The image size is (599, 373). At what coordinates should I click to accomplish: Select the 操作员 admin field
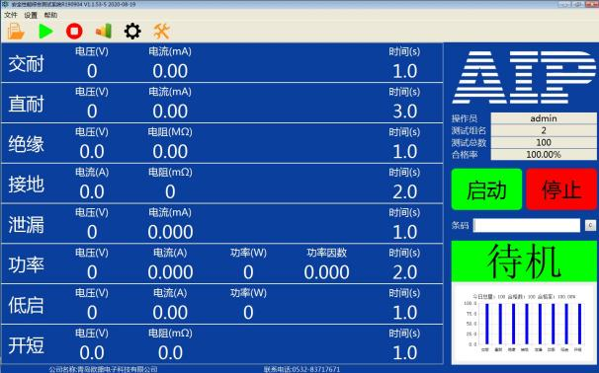[544, 118]
